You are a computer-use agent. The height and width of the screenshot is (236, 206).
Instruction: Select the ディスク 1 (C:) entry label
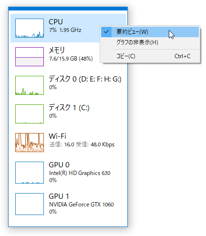(x=69, y=108)
